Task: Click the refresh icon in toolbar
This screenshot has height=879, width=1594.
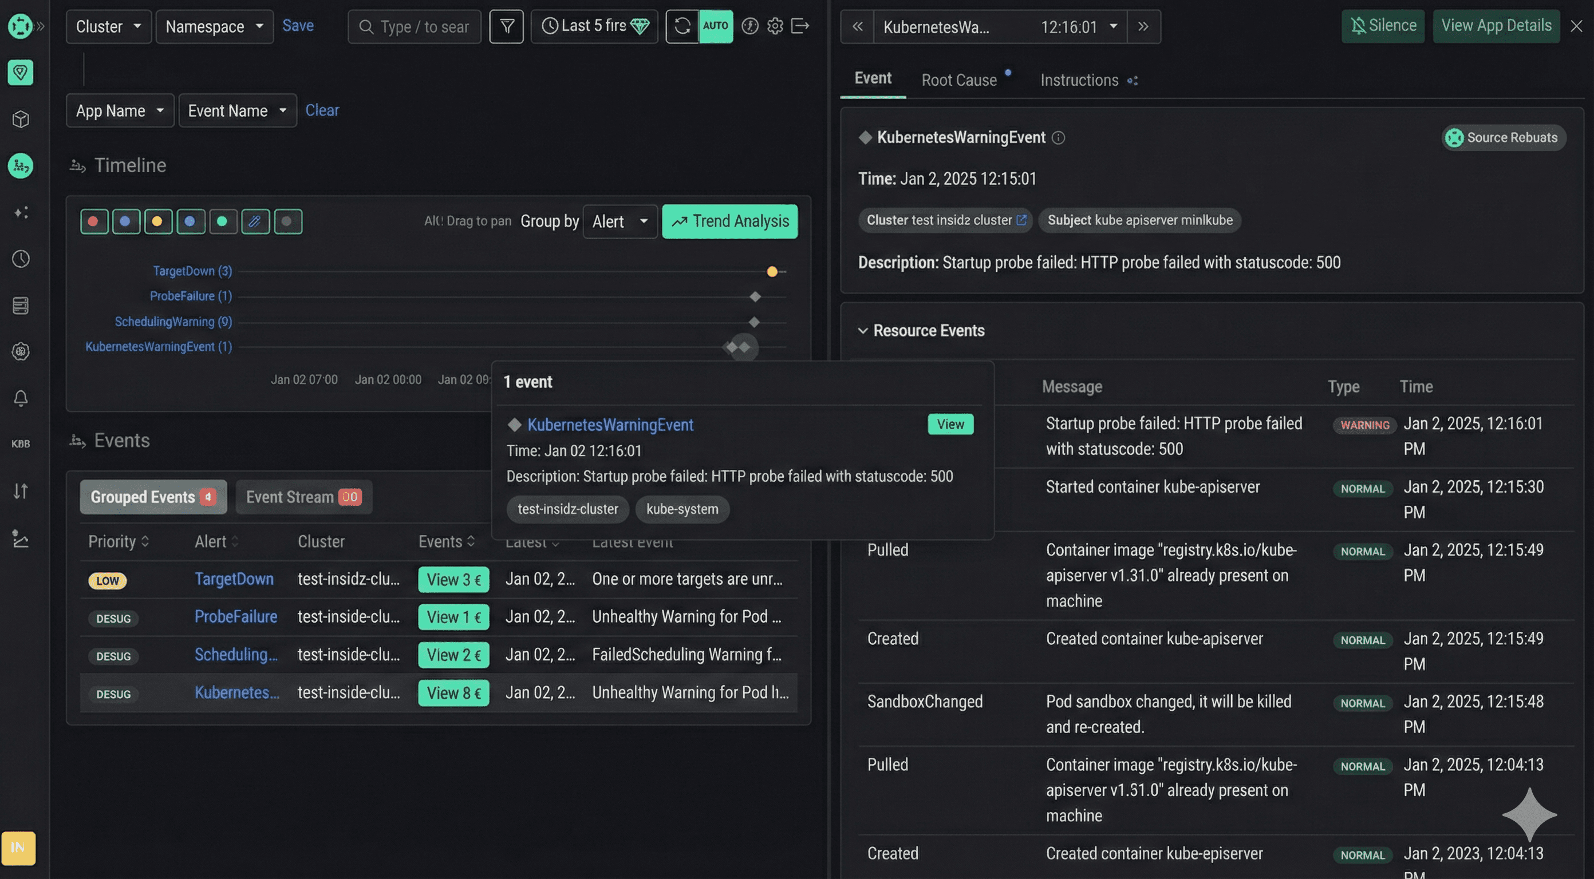Action: (682, 26)
